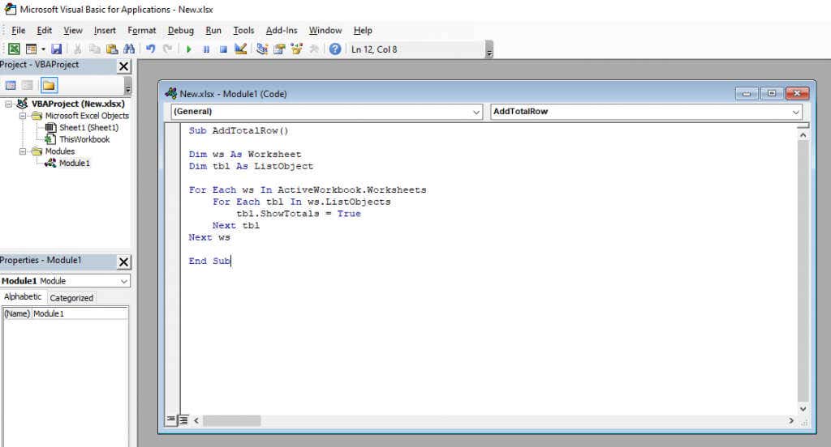Collapse the Modules folder in tree
This screenshot has height=447, width=831.
[24, 151]
